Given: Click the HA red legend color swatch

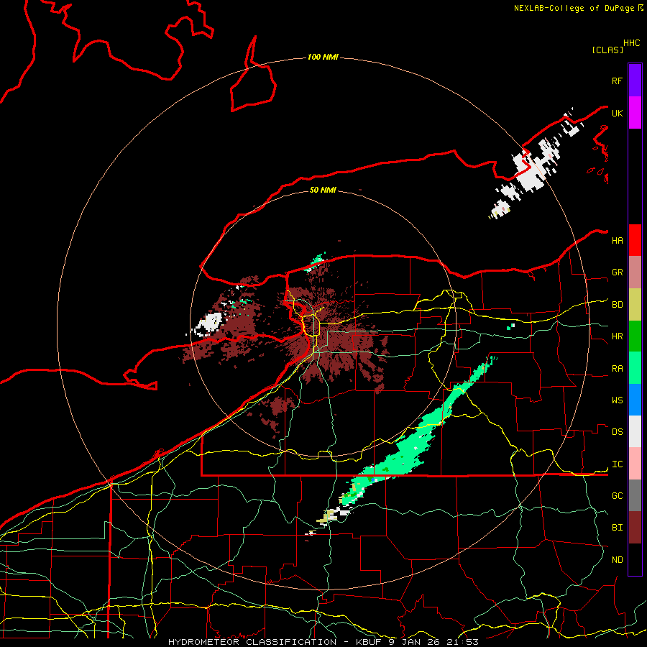Looking at the screenshot, I should tap(635, 240).
